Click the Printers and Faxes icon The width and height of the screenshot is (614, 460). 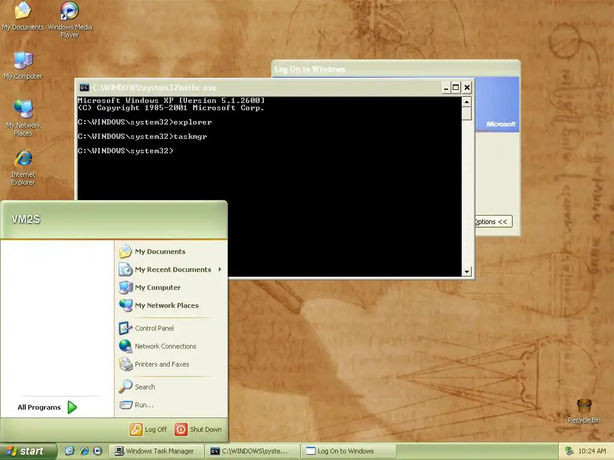click(x=125, y=364)
